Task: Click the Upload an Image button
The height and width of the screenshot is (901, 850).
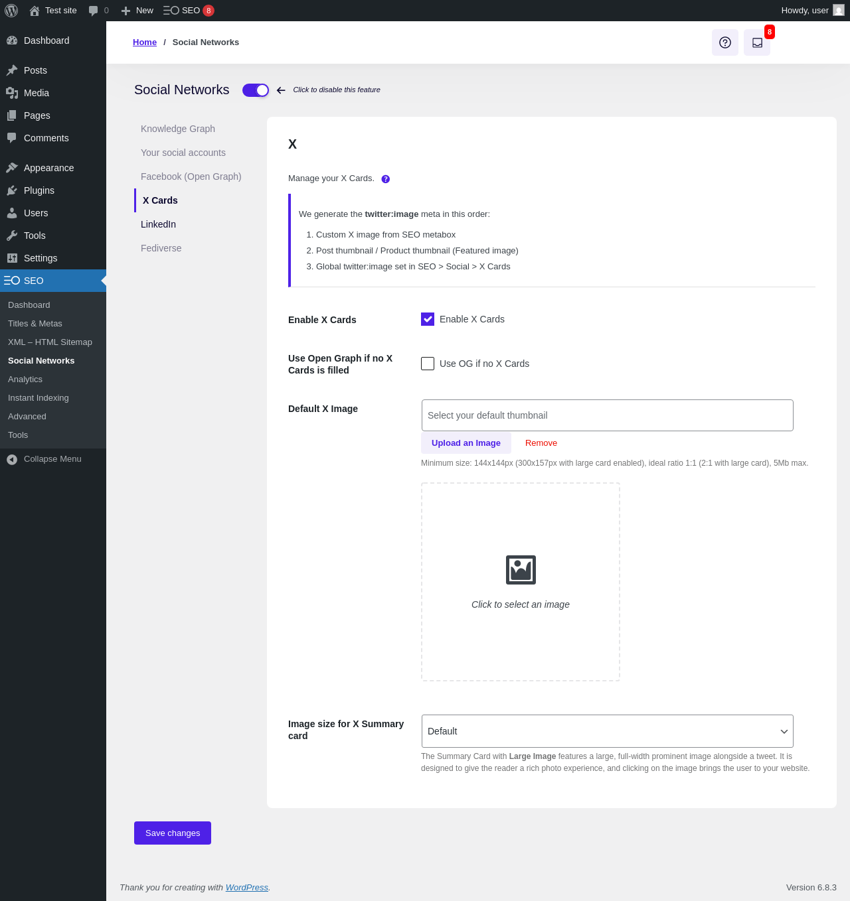Action: point(466,443)
